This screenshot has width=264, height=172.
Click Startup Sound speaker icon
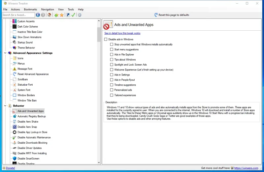(15, 43)
